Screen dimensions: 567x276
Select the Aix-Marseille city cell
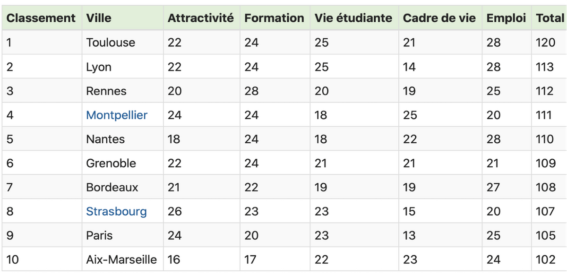122,259
